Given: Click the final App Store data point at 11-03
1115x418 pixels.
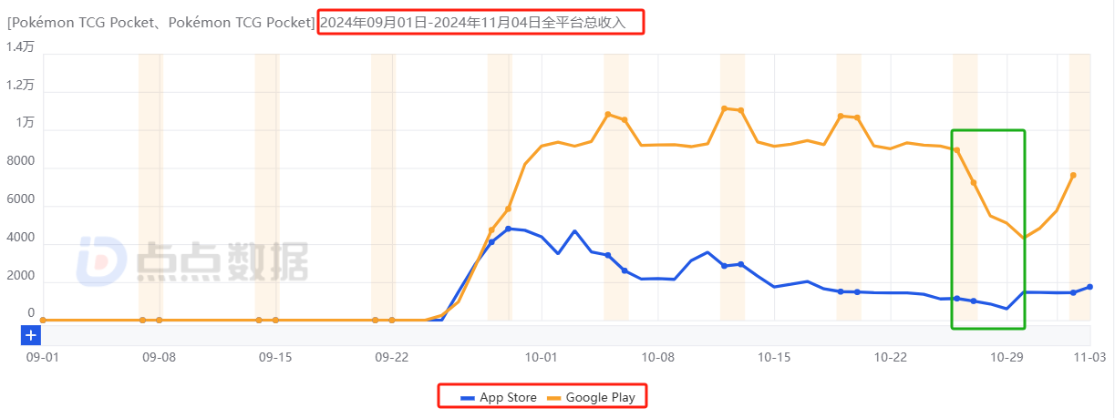Looking at the screenshot, I should click(x=1089, y=287).
